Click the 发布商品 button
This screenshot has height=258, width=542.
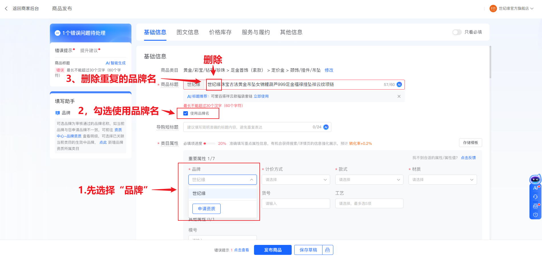pyautogui.click(x=273, y=250)
